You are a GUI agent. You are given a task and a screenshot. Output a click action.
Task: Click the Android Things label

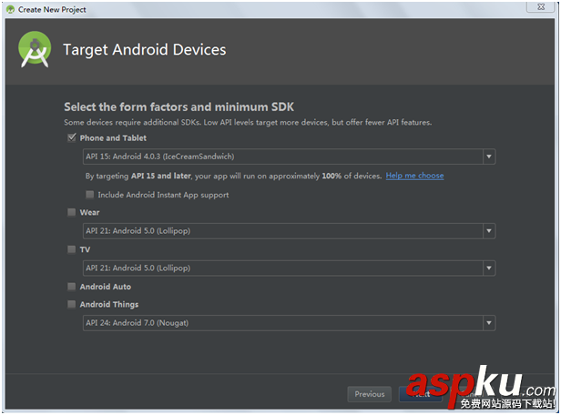(109, 305)
